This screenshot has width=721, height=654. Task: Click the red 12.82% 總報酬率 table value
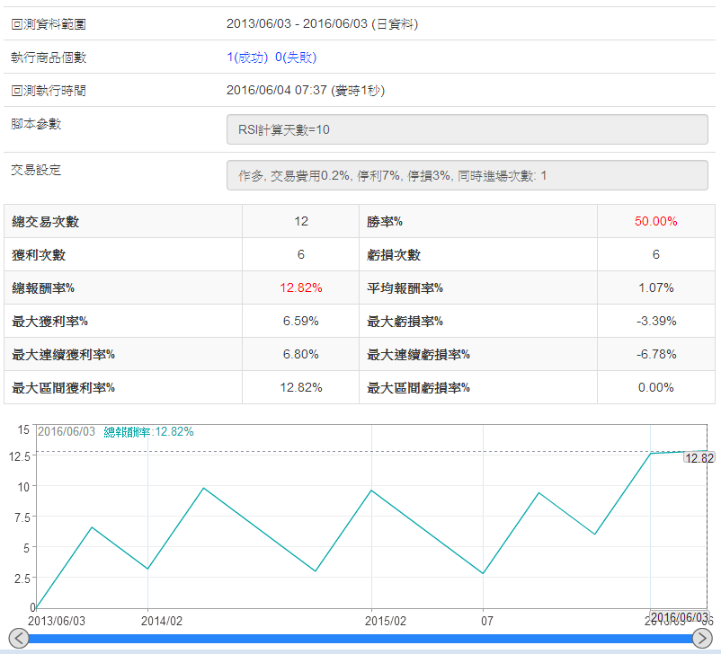click(x=300, y=288)
